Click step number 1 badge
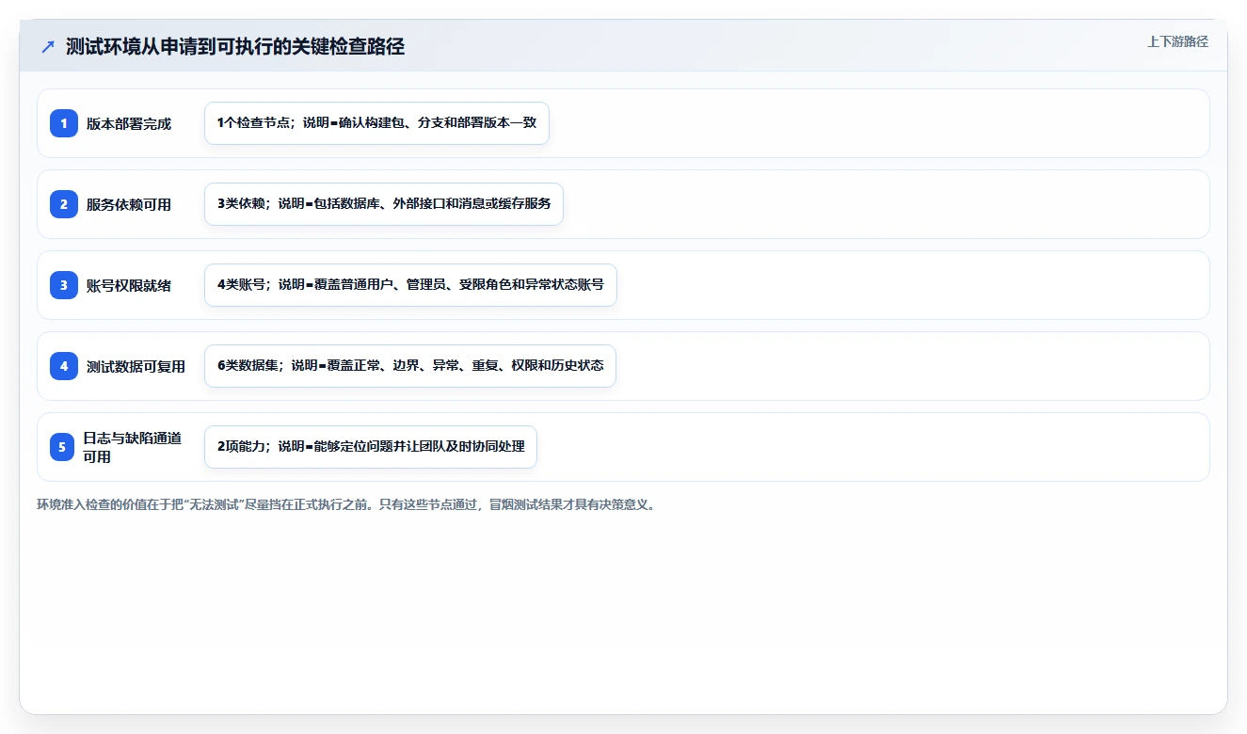The width and height of the screenshot is (1247, 734). (x=64, y=123)
